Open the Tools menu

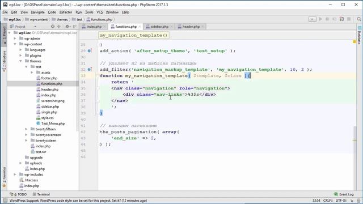coord(89,12)
